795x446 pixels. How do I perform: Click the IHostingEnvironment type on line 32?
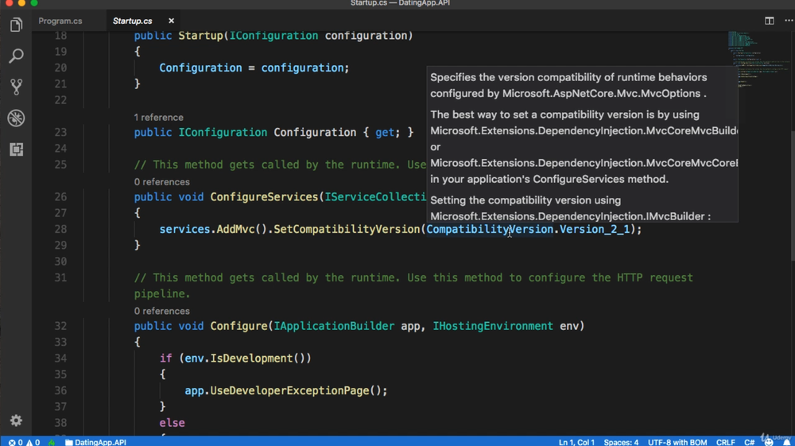coord(493,326)
